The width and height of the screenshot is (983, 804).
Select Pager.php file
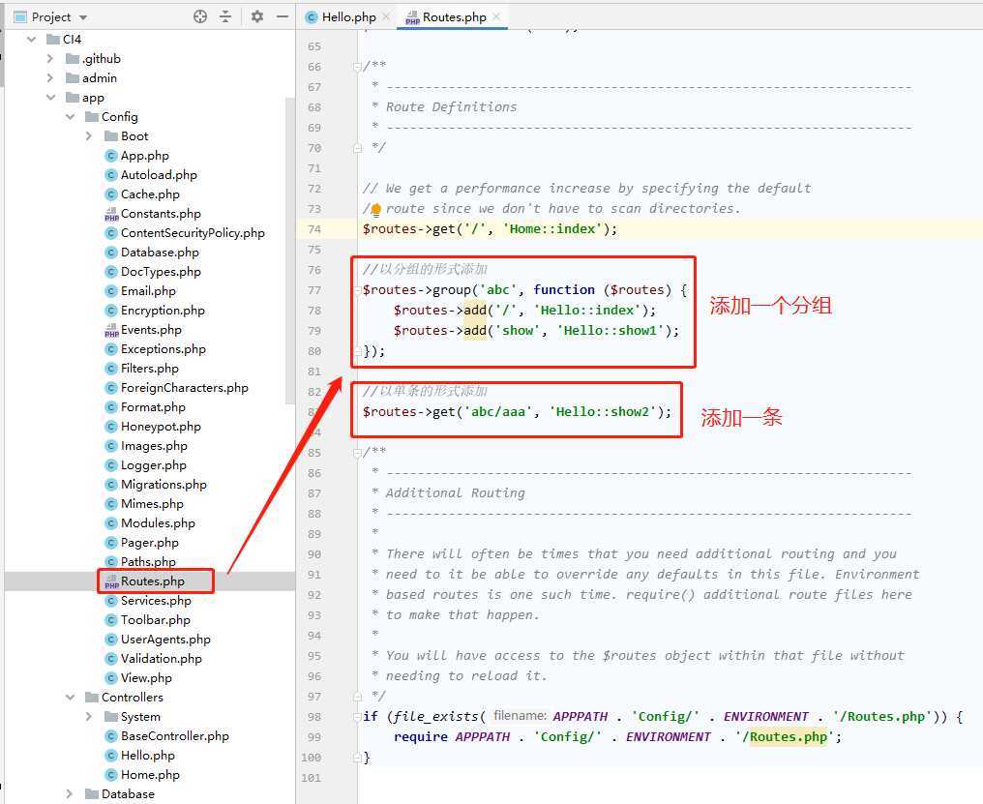click(x=149, y=543)
